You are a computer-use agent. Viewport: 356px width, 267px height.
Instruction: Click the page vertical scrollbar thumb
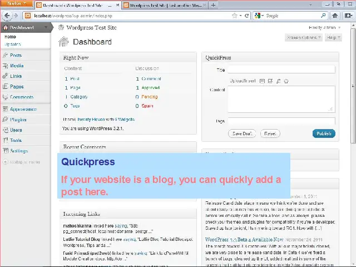pos(353,86)
